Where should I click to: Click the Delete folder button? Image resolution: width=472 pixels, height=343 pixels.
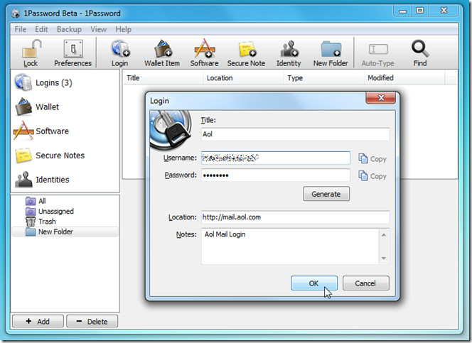92,322
